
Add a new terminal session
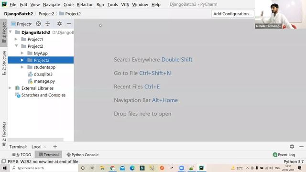pyautogui.click(x=55, y=147)
